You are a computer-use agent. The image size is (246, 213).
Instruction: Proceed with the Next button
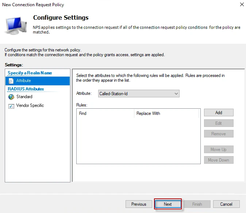tap(168, 204)
